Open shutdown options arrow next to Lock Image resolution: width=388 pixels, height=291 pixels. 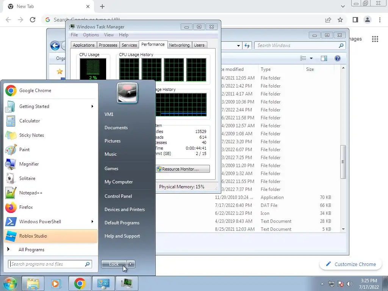[x=131, y=264]
